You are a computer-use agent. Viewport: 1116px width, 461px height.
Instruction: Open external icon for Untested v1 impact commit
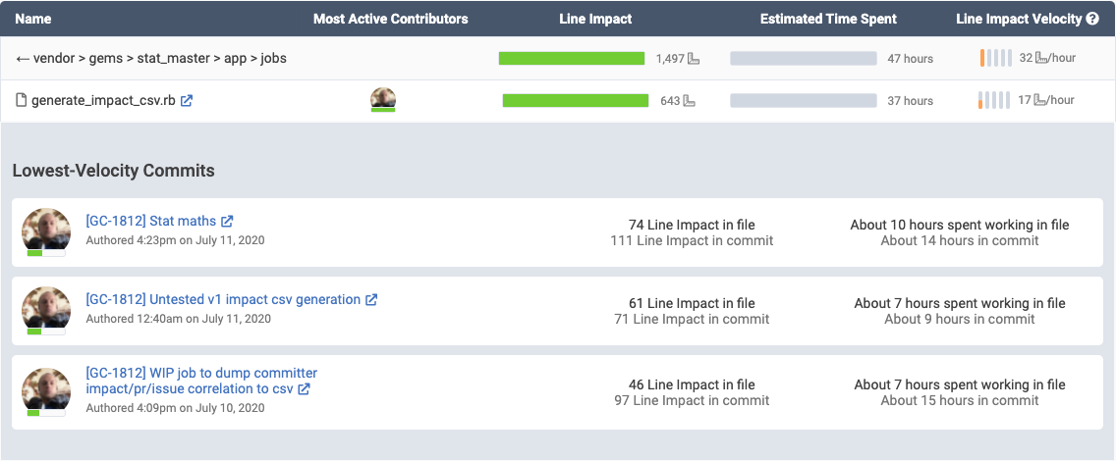(x=371, y=300)
